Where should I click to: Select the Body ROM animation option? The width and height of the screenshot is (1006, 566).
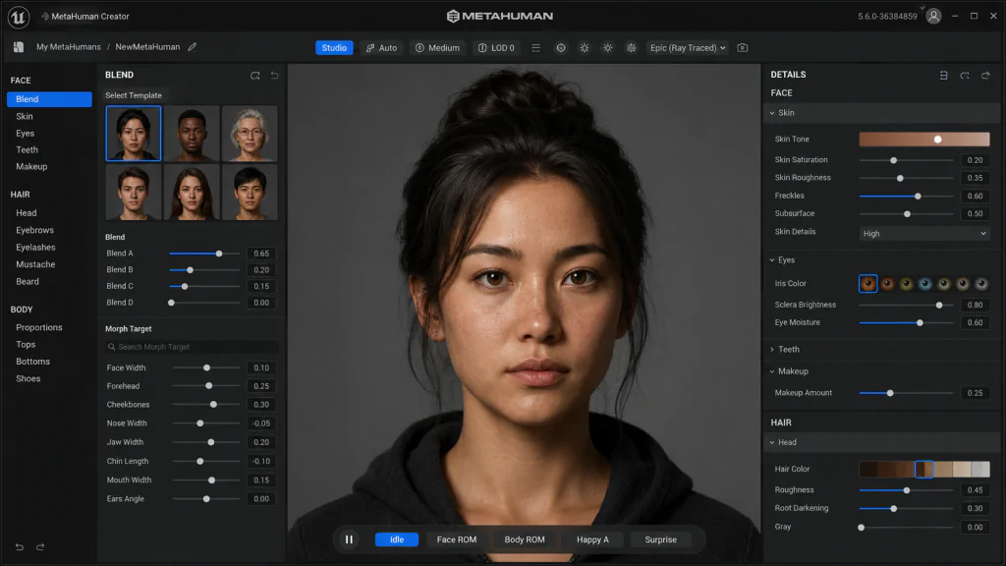tap(525, 539)
